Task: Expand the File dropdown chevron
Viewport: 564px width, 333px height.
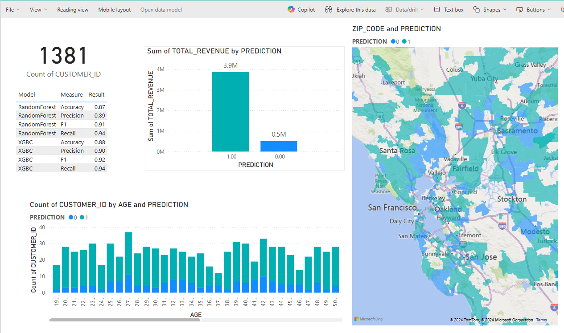Action: 18,9
